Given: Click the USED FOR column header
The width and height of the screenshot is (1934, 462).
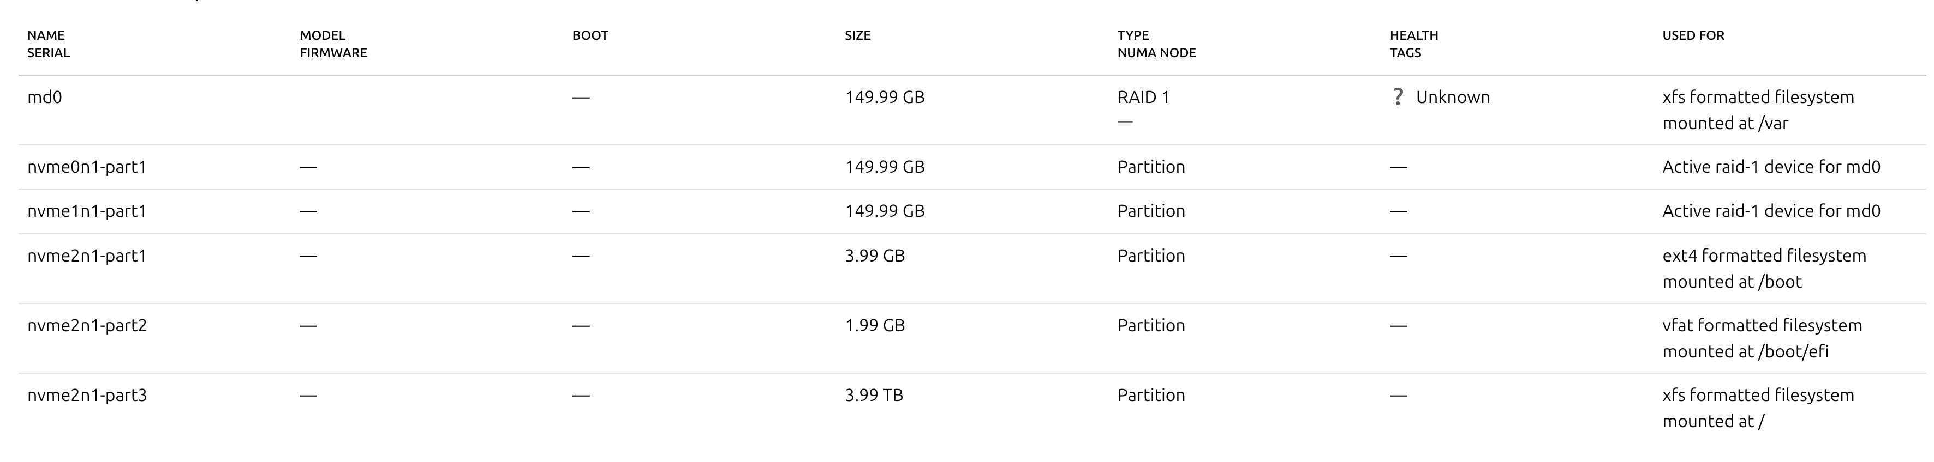Looking at the screenshot, I should pos(1693,35).
